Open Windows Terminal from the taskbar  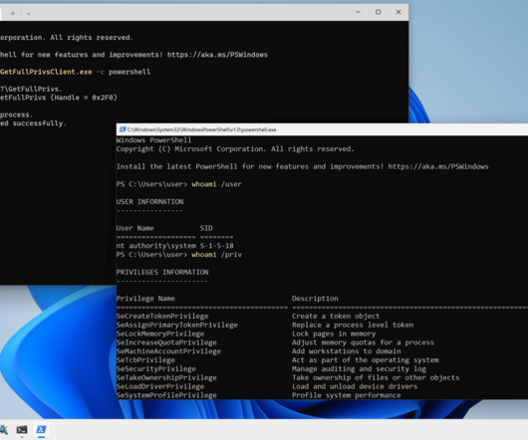pyautogui.click(x=22, y=430)
